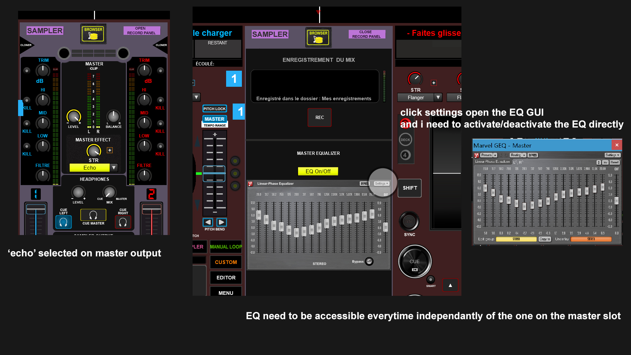Image resolution: width=631 pixels, height=355 pixels.
Task: Click the right CLONER arrow
Action: coord(161,45)
